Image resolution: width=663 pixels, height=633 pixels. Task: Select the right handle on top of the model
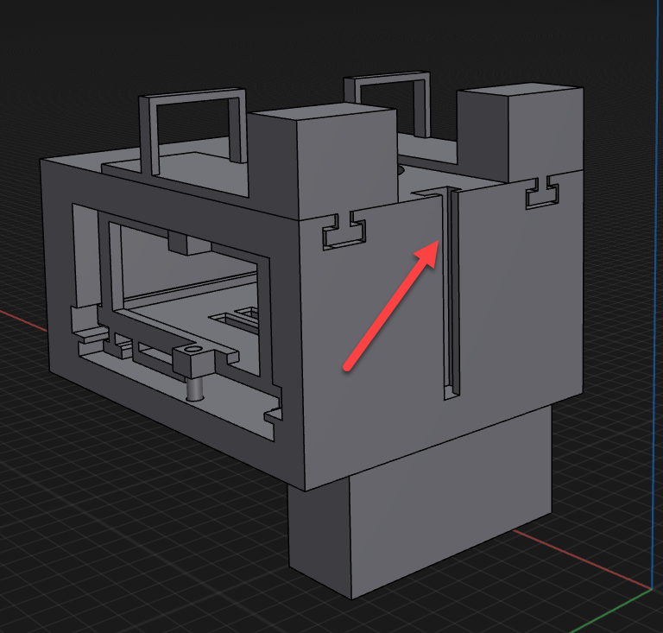423,104
